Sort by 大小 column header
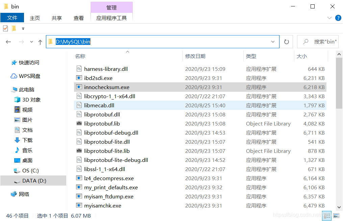Viewport: 343px width, 221px height. 302,56
